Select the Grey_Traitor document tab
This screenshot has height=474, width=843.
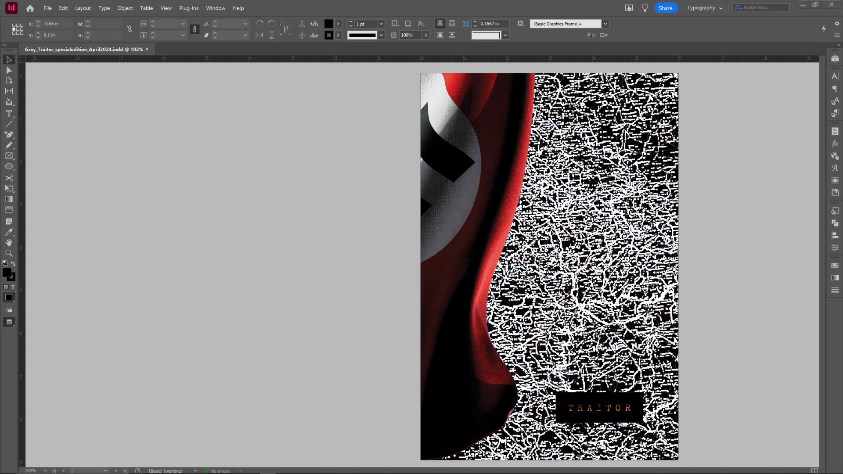click(83, 49)
